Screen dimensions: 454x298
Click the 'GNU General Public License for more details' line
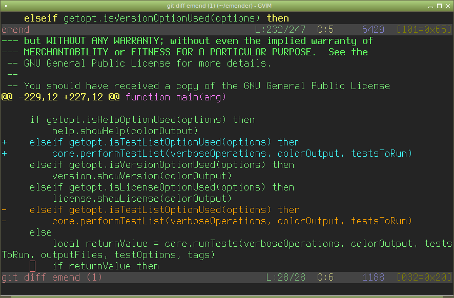point(148,63)
